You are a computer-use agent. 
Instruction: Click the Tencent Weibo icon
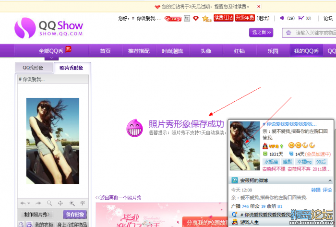[x=235, y=180]
